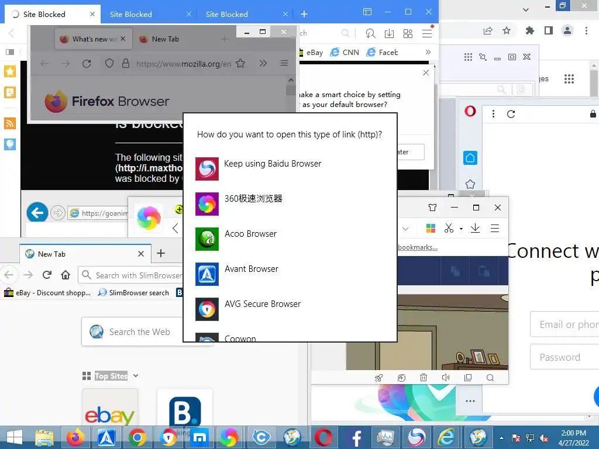Reload page in Opera window

pyautogui.click(x=511, y=114)
